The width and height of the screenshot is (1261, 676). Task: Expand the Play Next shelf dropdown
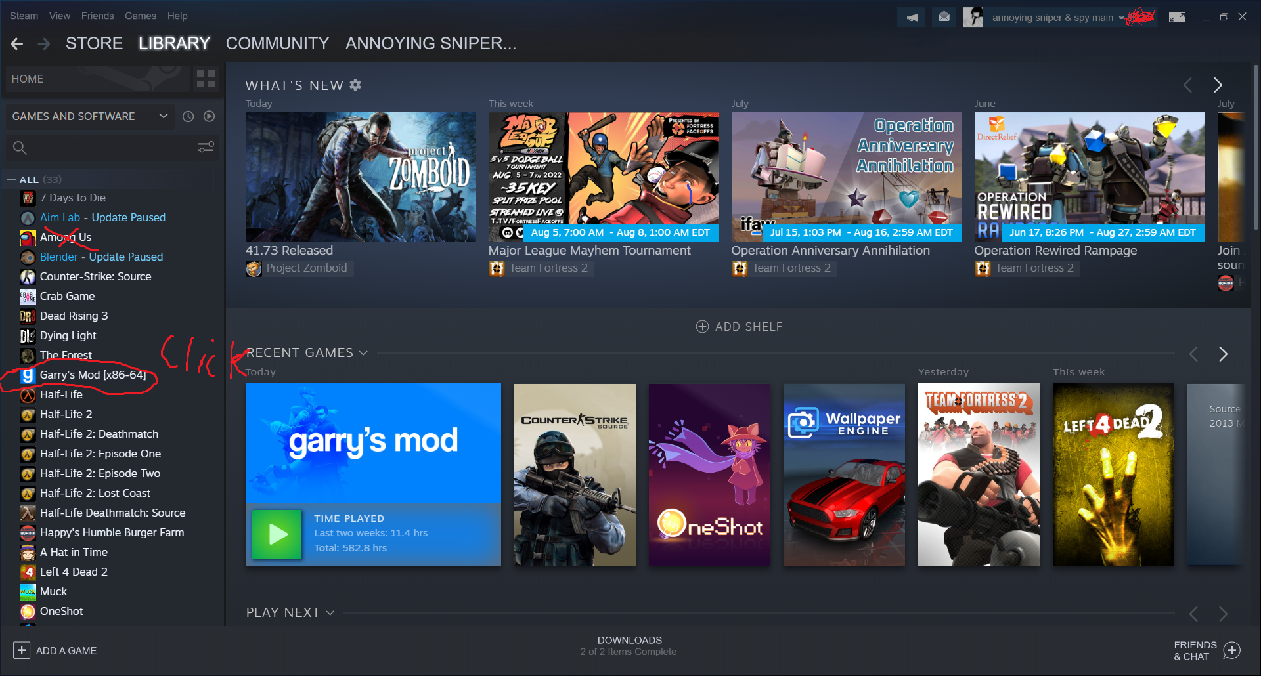(330, 613)
